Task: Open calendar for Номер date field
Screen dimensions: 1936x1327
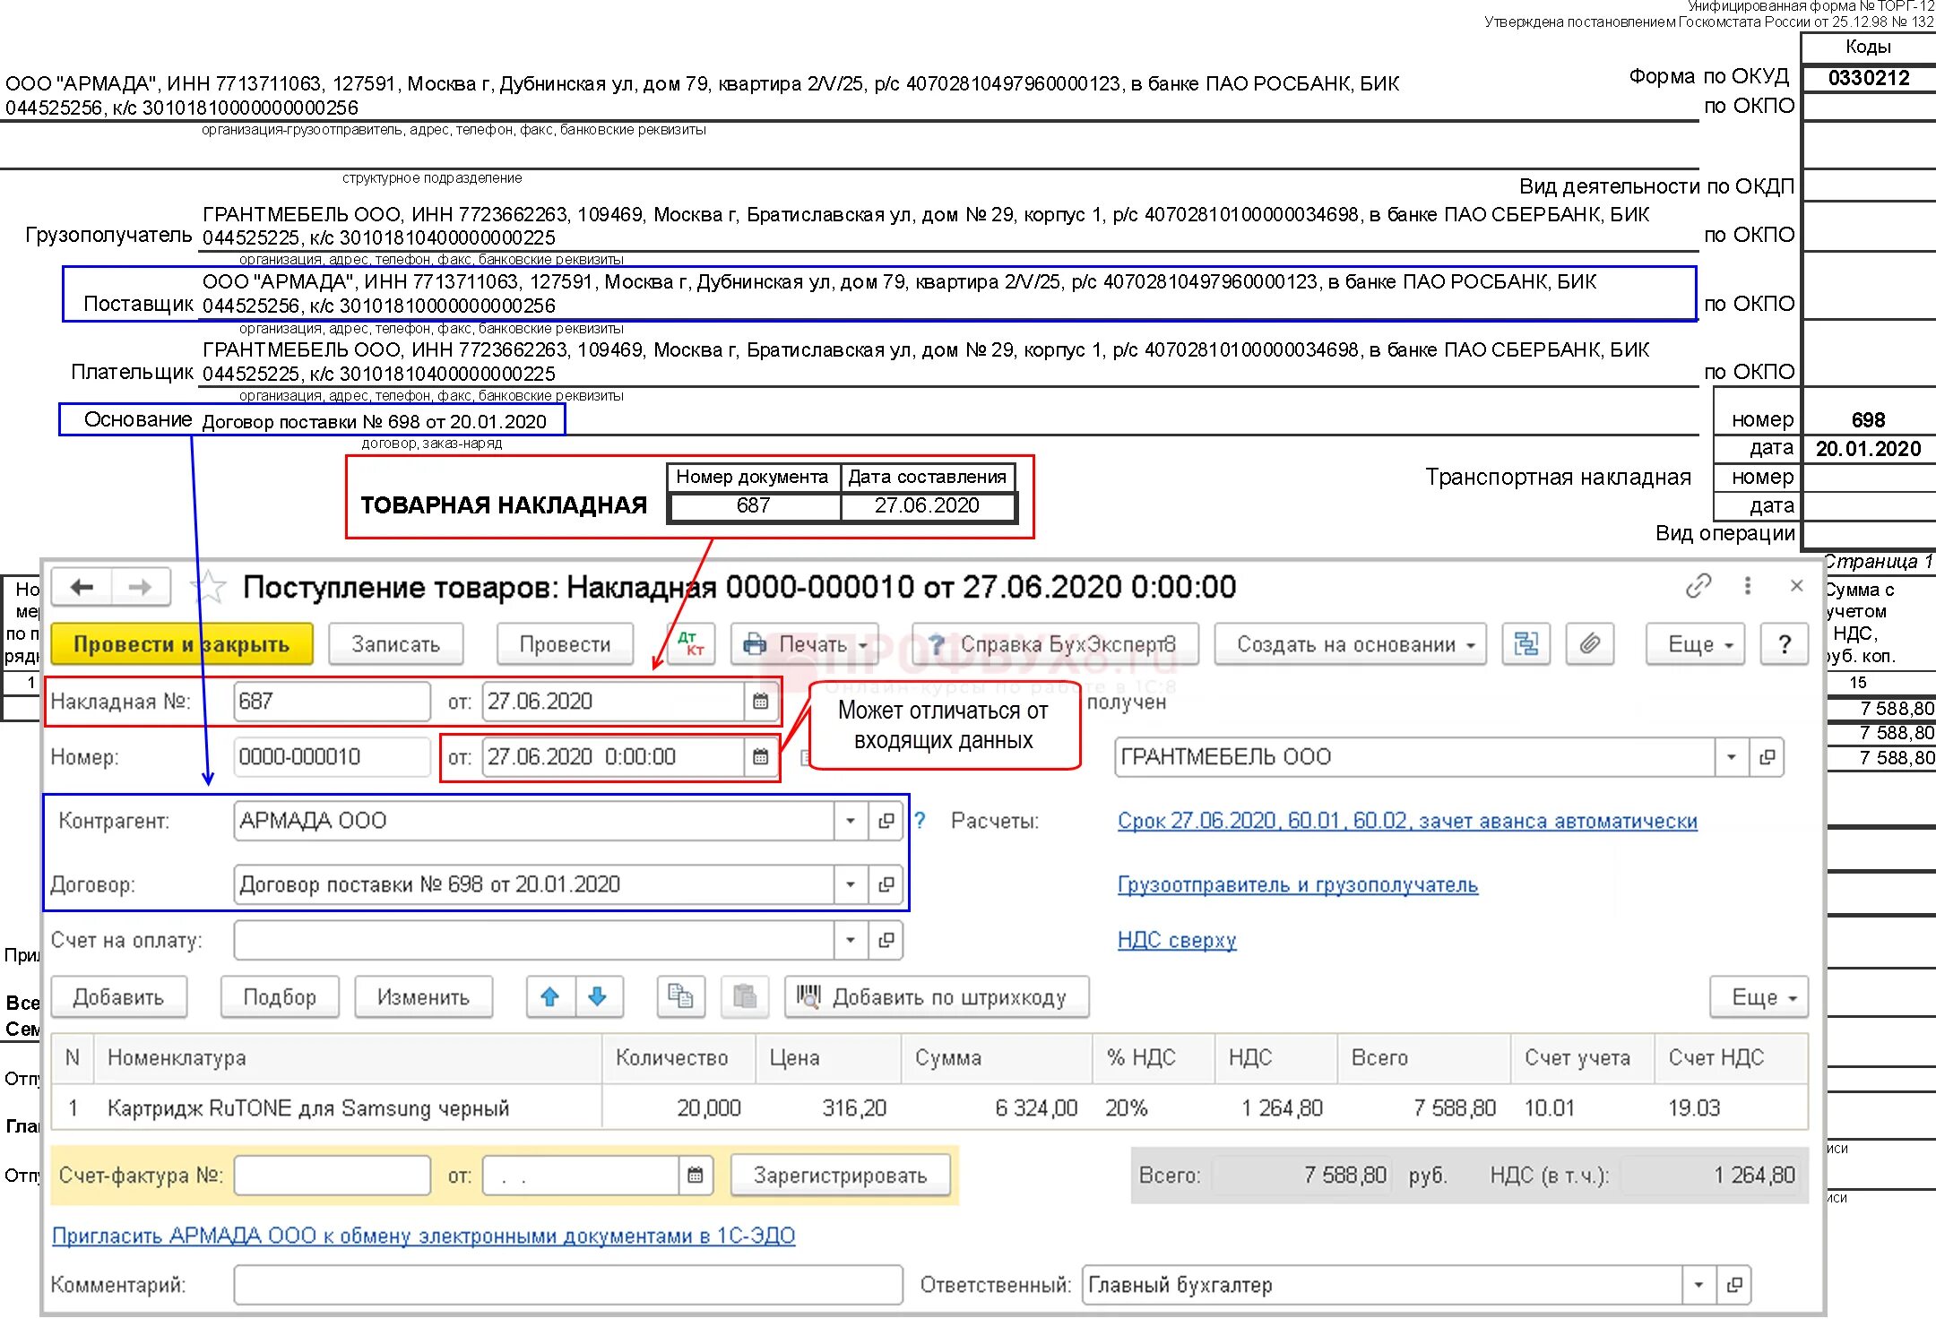Action: [x=760, y=757]
